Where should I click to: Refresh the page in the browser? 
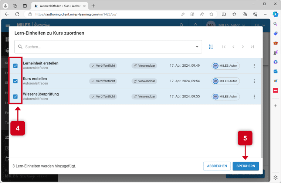coord(17,14)
